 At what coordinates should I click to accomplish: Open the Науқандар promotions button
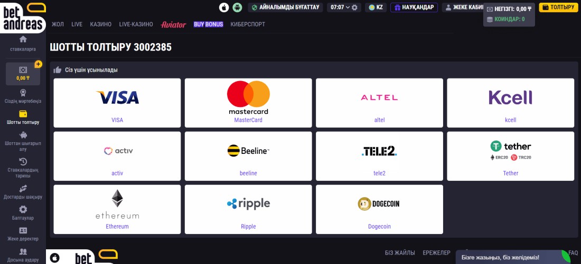coord(414,7)
